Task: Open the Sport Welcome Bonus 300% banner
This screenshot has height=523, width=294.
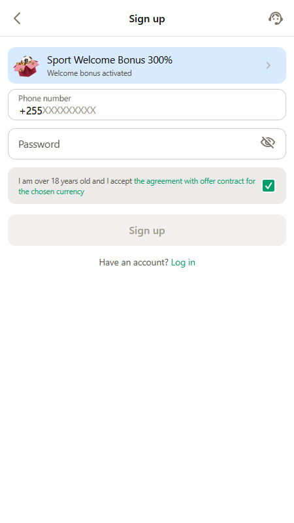Action: pyautogui.click(x=147, y=65)
